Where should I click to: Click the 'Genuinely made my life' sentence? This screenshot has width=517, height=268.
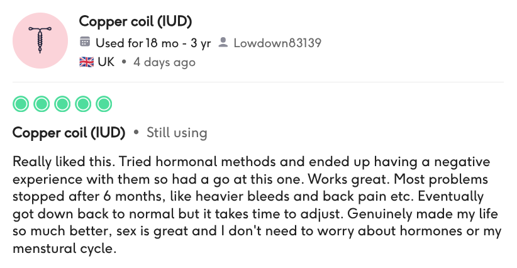click(423, 214)
